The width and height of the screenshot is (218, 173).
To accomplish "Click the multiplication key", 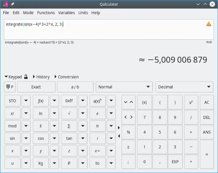I will click(x=191, y=132).
